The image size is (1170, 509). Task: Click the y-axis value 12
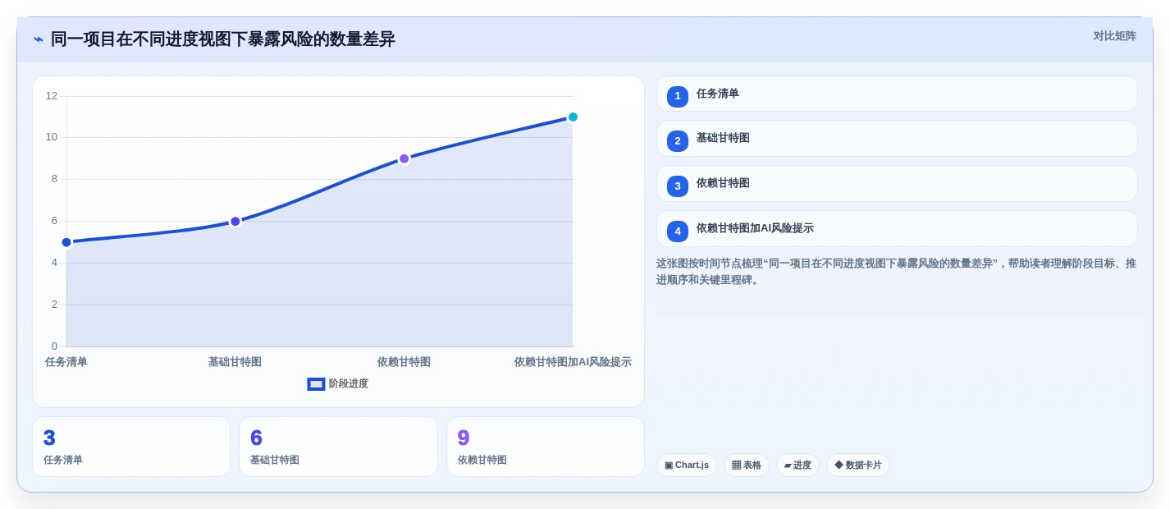coord(52,96)
